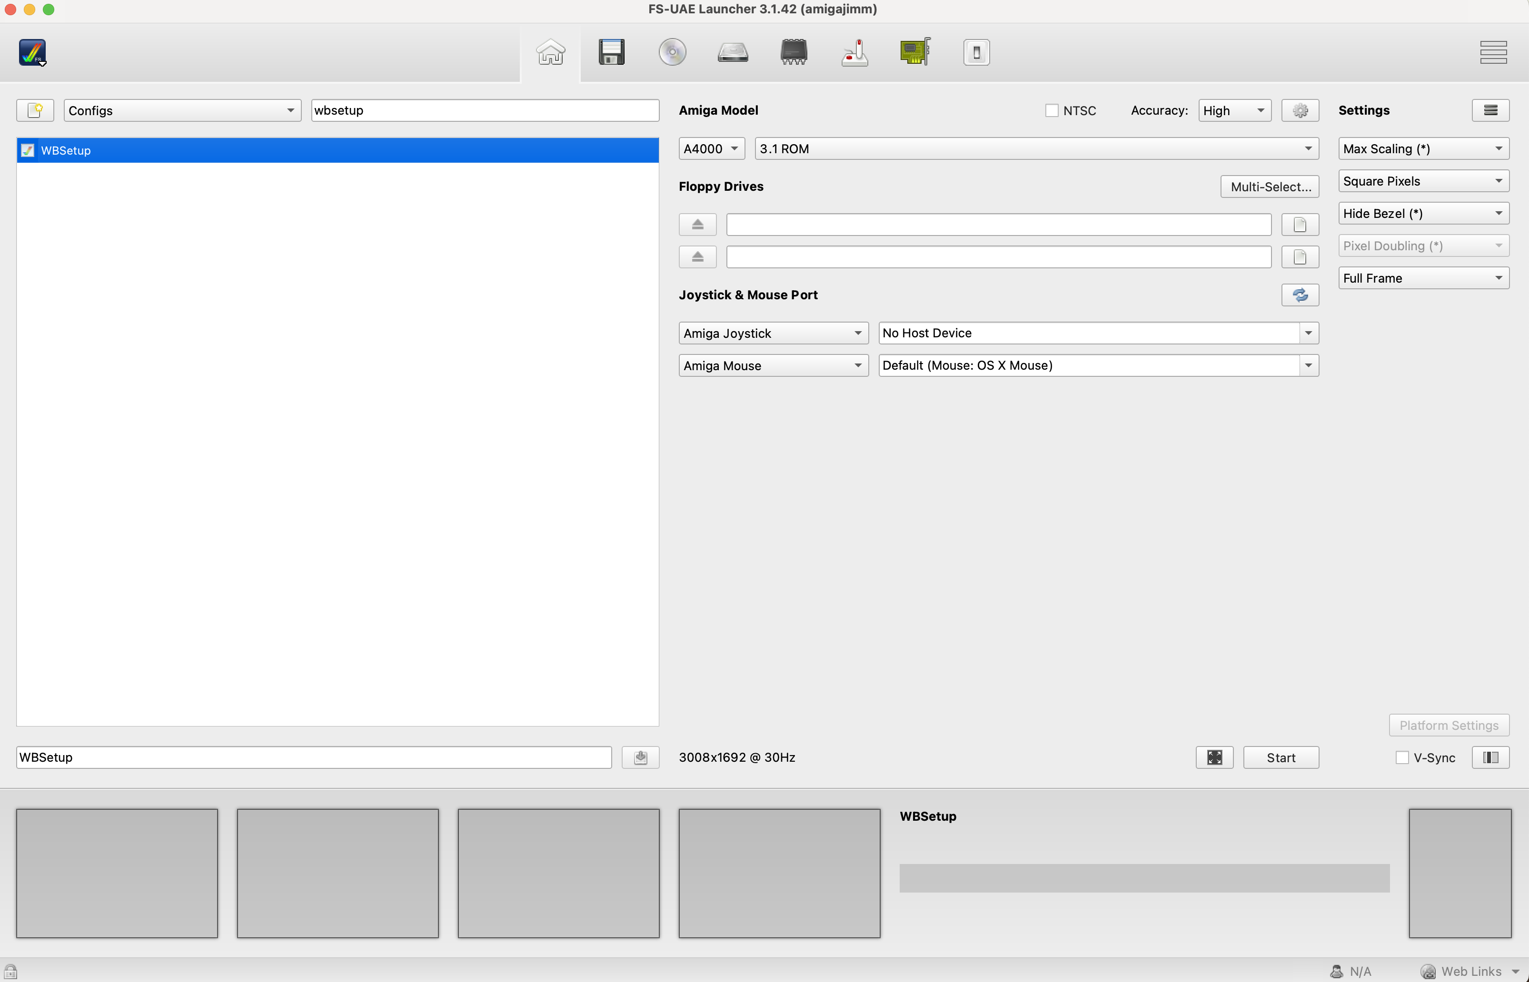Open the hamburger menu at top right
The image size is (1529, 982).
pyautogui.click(x=1493, y=52)
